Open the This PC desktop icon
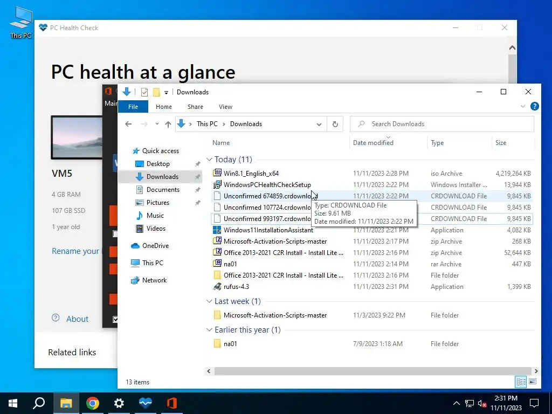552x414 pixels. (21, 22)
